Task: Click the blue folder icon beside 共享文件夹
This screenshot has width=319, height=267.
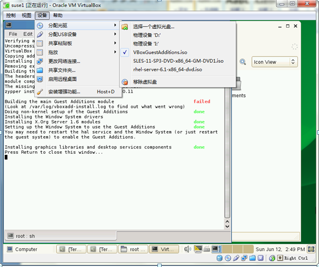Action: pos(40,70)
